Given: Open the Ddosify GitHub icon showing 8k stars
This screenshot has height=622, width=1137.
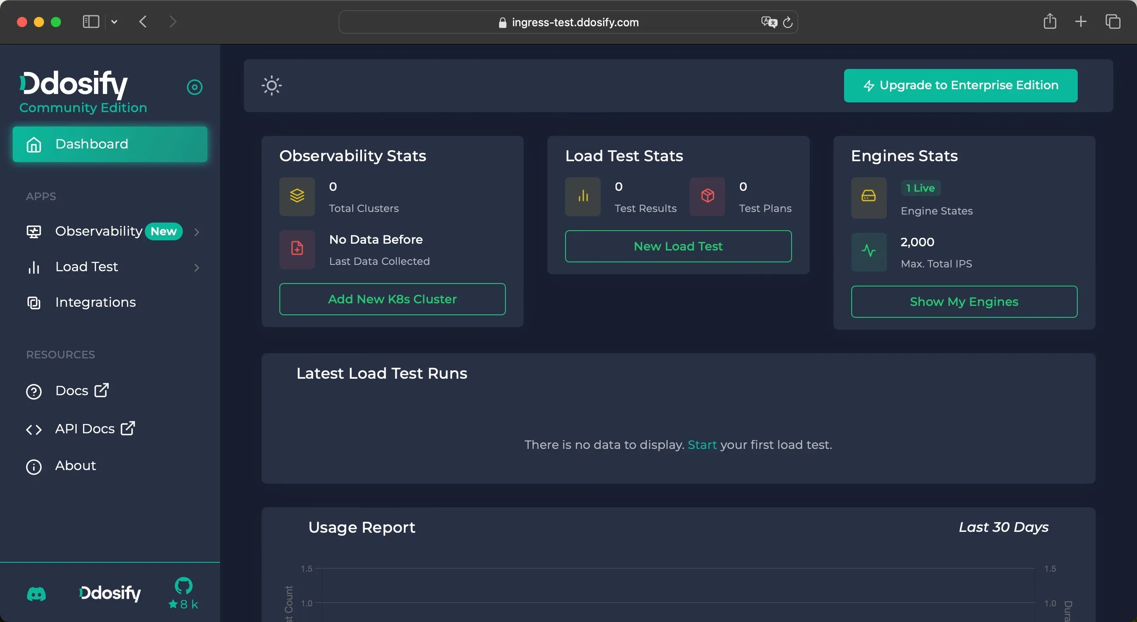Looking at the screenshot, I should [x=183, y=586].
